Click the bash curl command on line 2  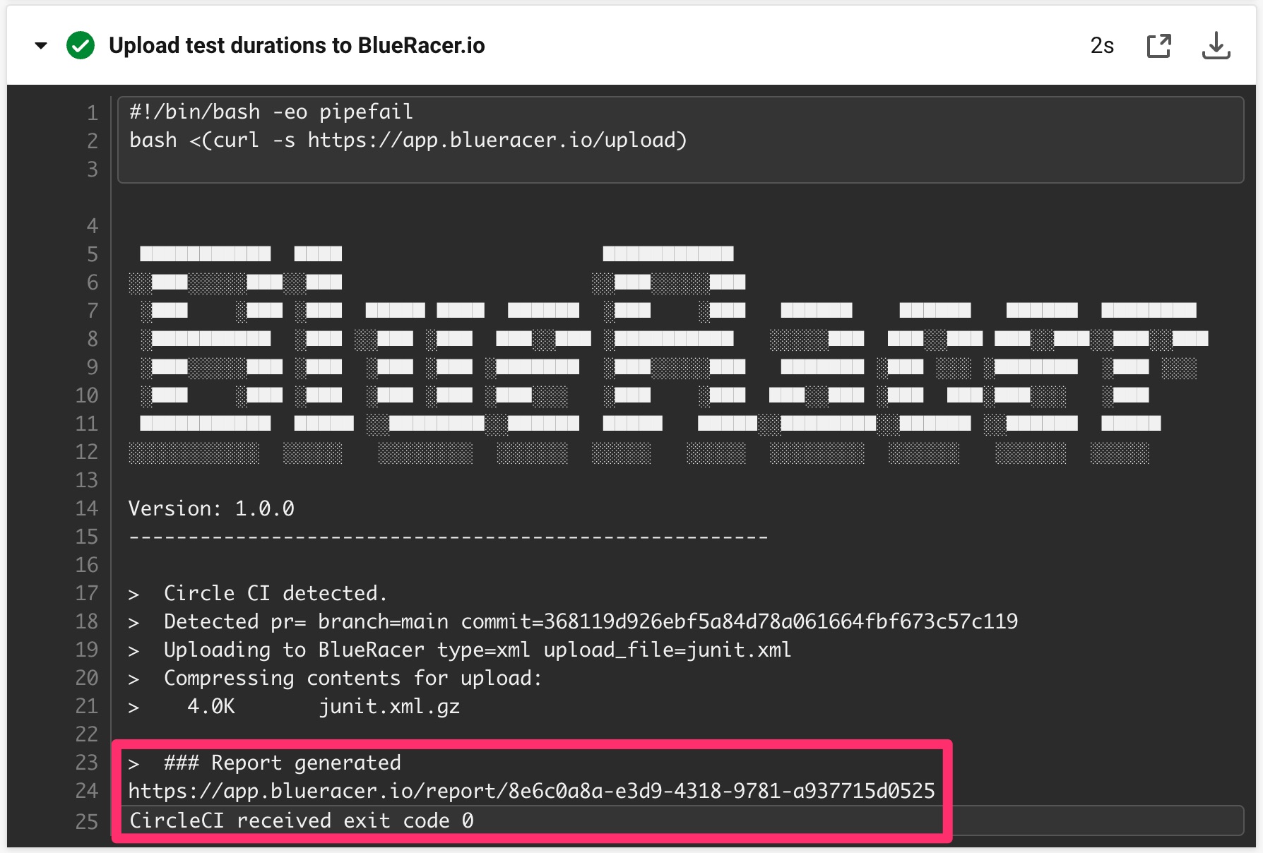(407, 140)
